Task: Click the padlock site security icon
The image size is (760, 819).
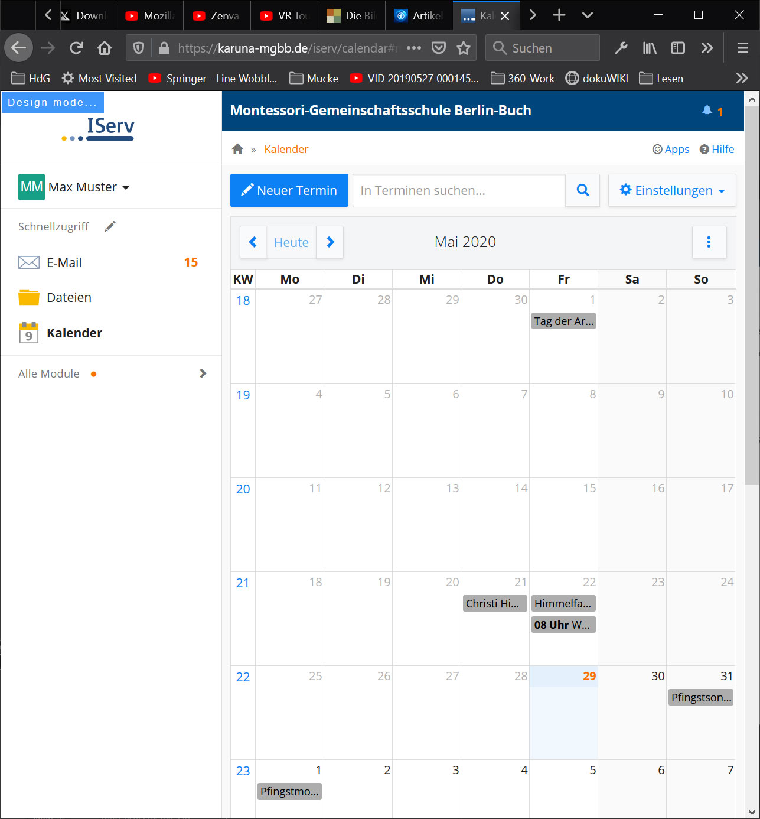Action: (x=164, y=48)
